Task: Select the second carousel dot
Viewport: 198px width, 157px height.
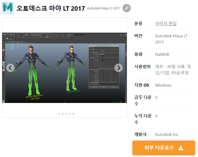Action: [x=63, y=114]
